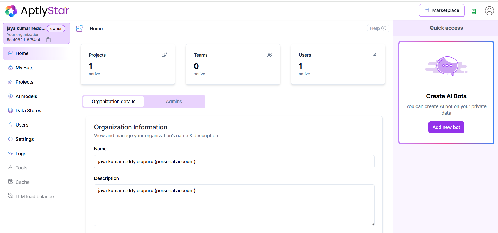Switch to the Admins tab
498x233 pixels.
click(174, 102)
